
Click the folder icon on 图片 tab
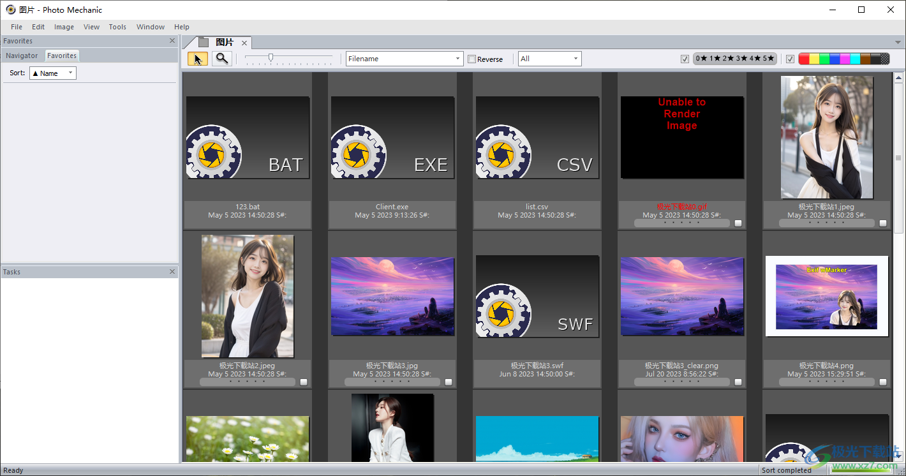coord(204,43)
